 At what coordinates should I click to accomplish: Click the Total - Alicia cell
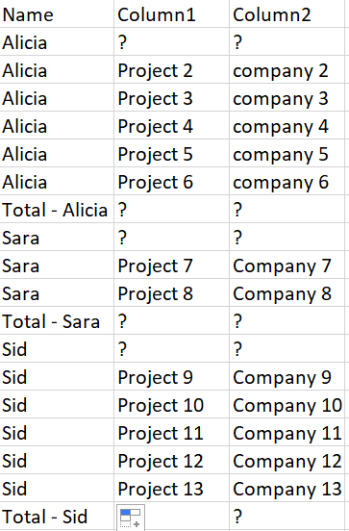57,209
